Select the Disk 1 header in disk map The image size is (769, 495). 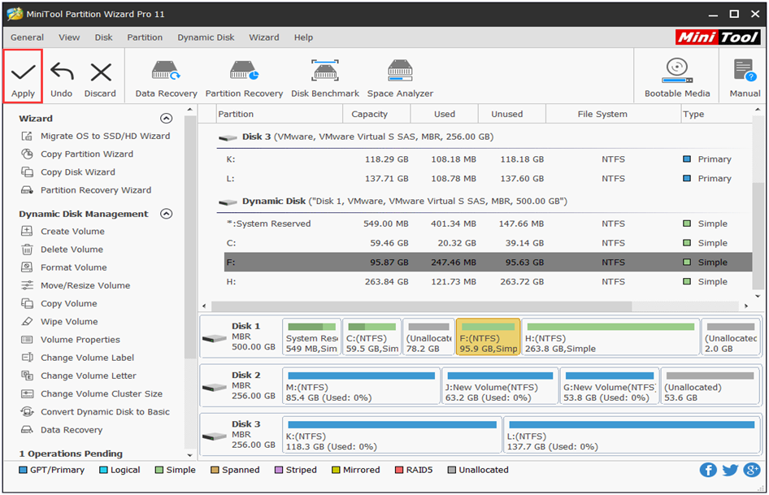pos(241,337)
